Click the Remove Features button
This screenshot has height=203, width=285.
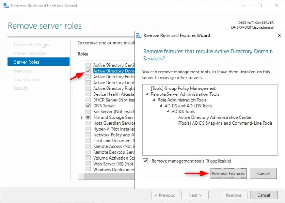228,173
